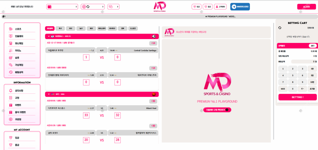The image size is (318, 150).
Task: Click the 로그아웃 logout button in the header
Action: coord(307,7)
